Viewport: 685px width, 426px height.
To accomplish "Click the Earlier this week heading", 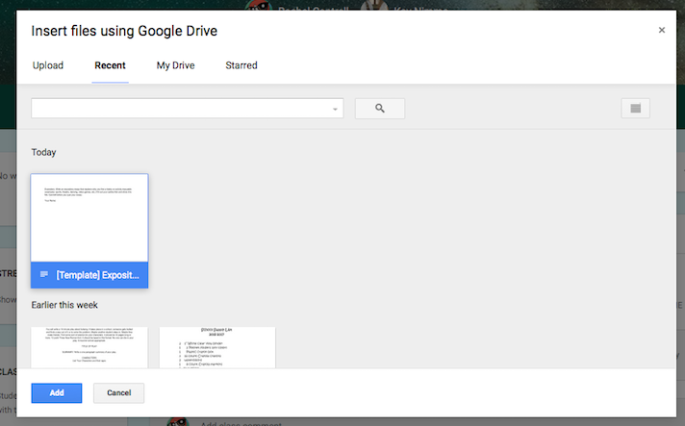I will pos(64,305).
